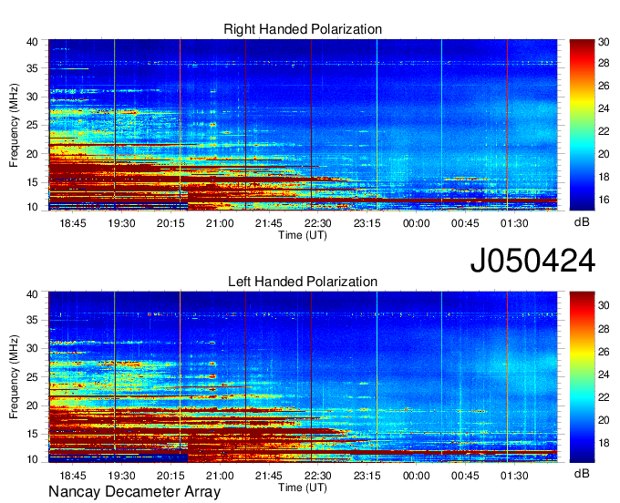Image resolution: width=620 pixels, height=503 pixels.
Task: Click the 28 value on upper color bar
Action: coord(604,63)
